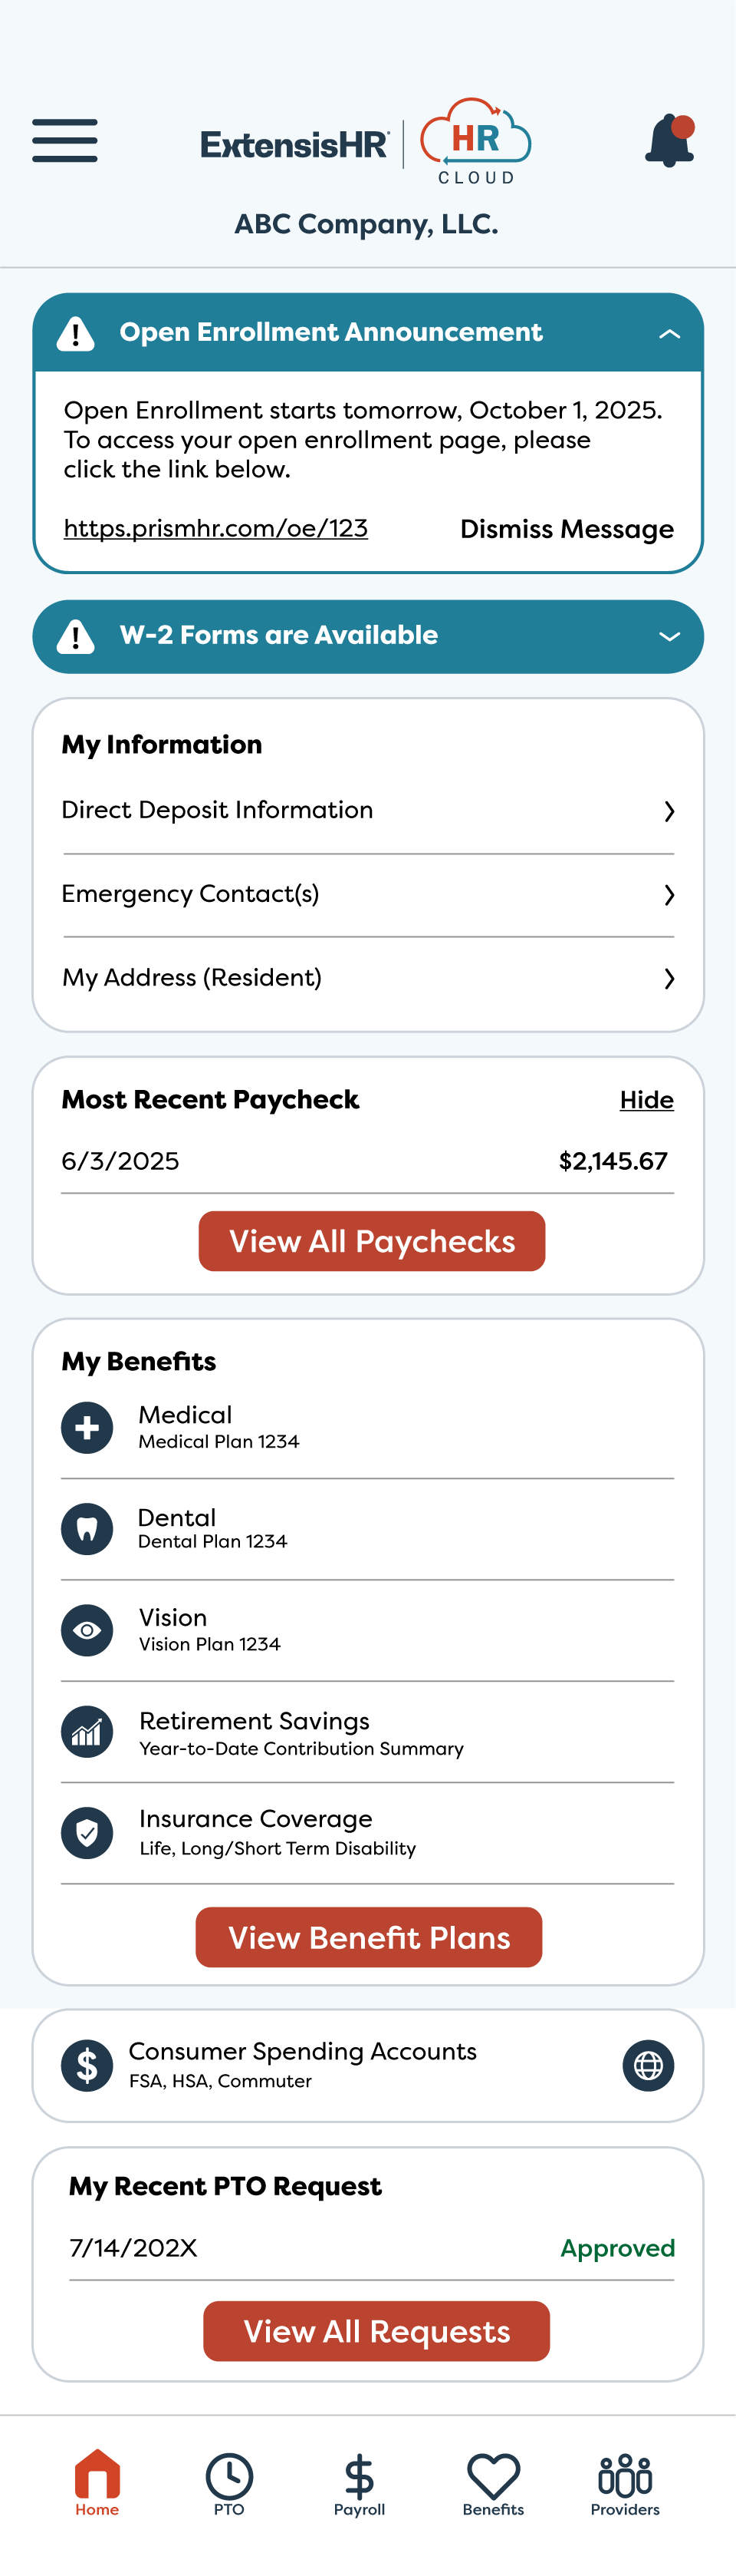Screen dimensions: 736x2576
Task: Click the Medical plus icon
Action: (87, 1427)
